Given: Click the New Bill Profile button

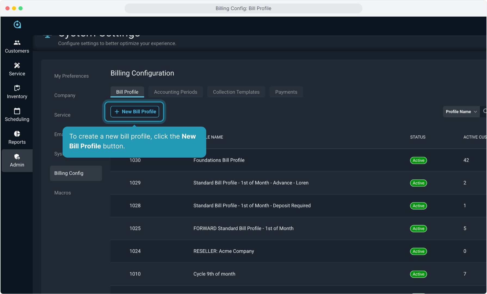Looking at the screenshot, I should point(135,112).
